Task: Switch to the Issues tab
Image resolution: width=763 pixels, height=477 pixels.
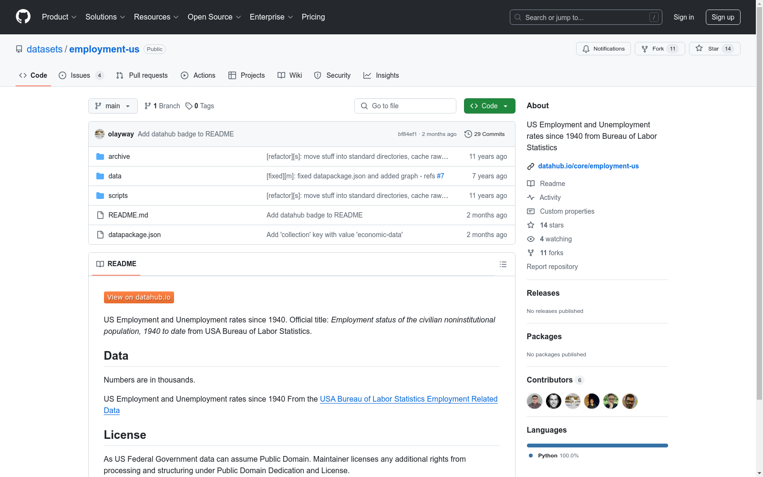Action: [x=81, y=75]
